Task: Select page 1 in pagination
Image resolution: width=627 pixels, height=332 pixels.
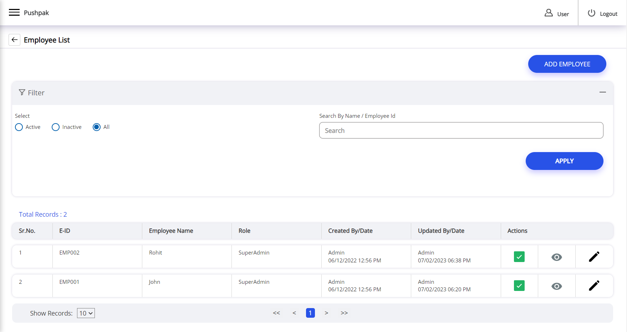Action: (310, 313)
